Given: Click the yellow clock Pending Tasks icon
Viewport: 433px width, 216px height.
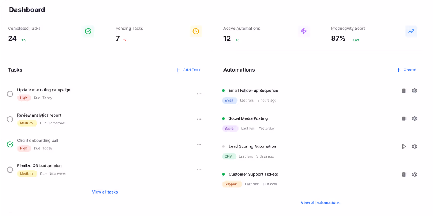Looking at the screenshot, I should point(196,31).
